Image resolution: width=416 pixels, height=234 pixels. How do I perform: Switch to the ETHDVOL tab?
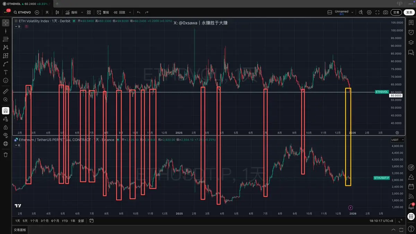pyautogui.click(x=27, y=3)
